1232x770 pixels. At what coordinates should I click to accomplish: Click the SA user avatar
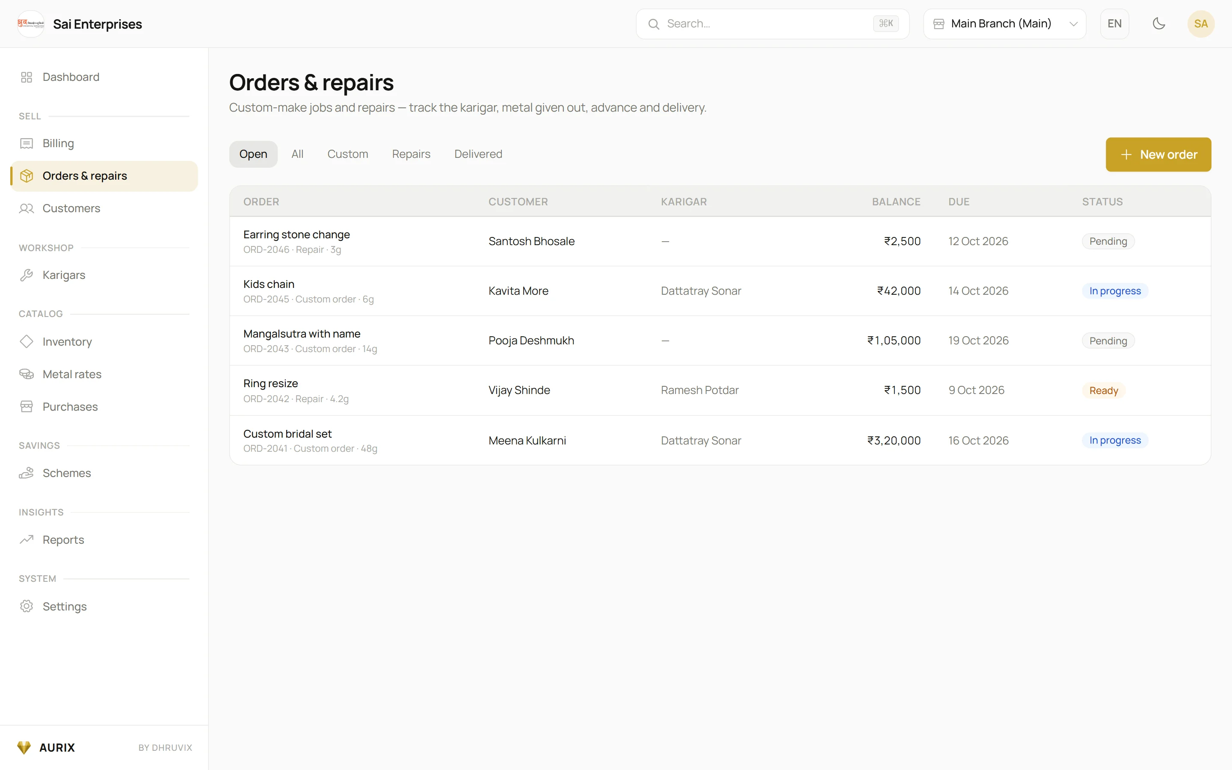(x=1200, y=24)
